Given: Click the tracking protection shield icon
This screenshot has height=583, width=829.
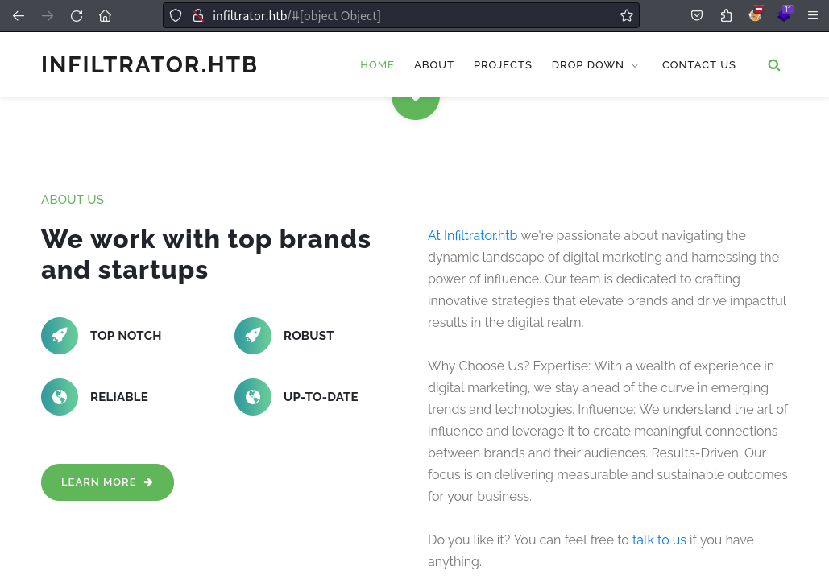Looking at the screenshot, I should [176, 16].
